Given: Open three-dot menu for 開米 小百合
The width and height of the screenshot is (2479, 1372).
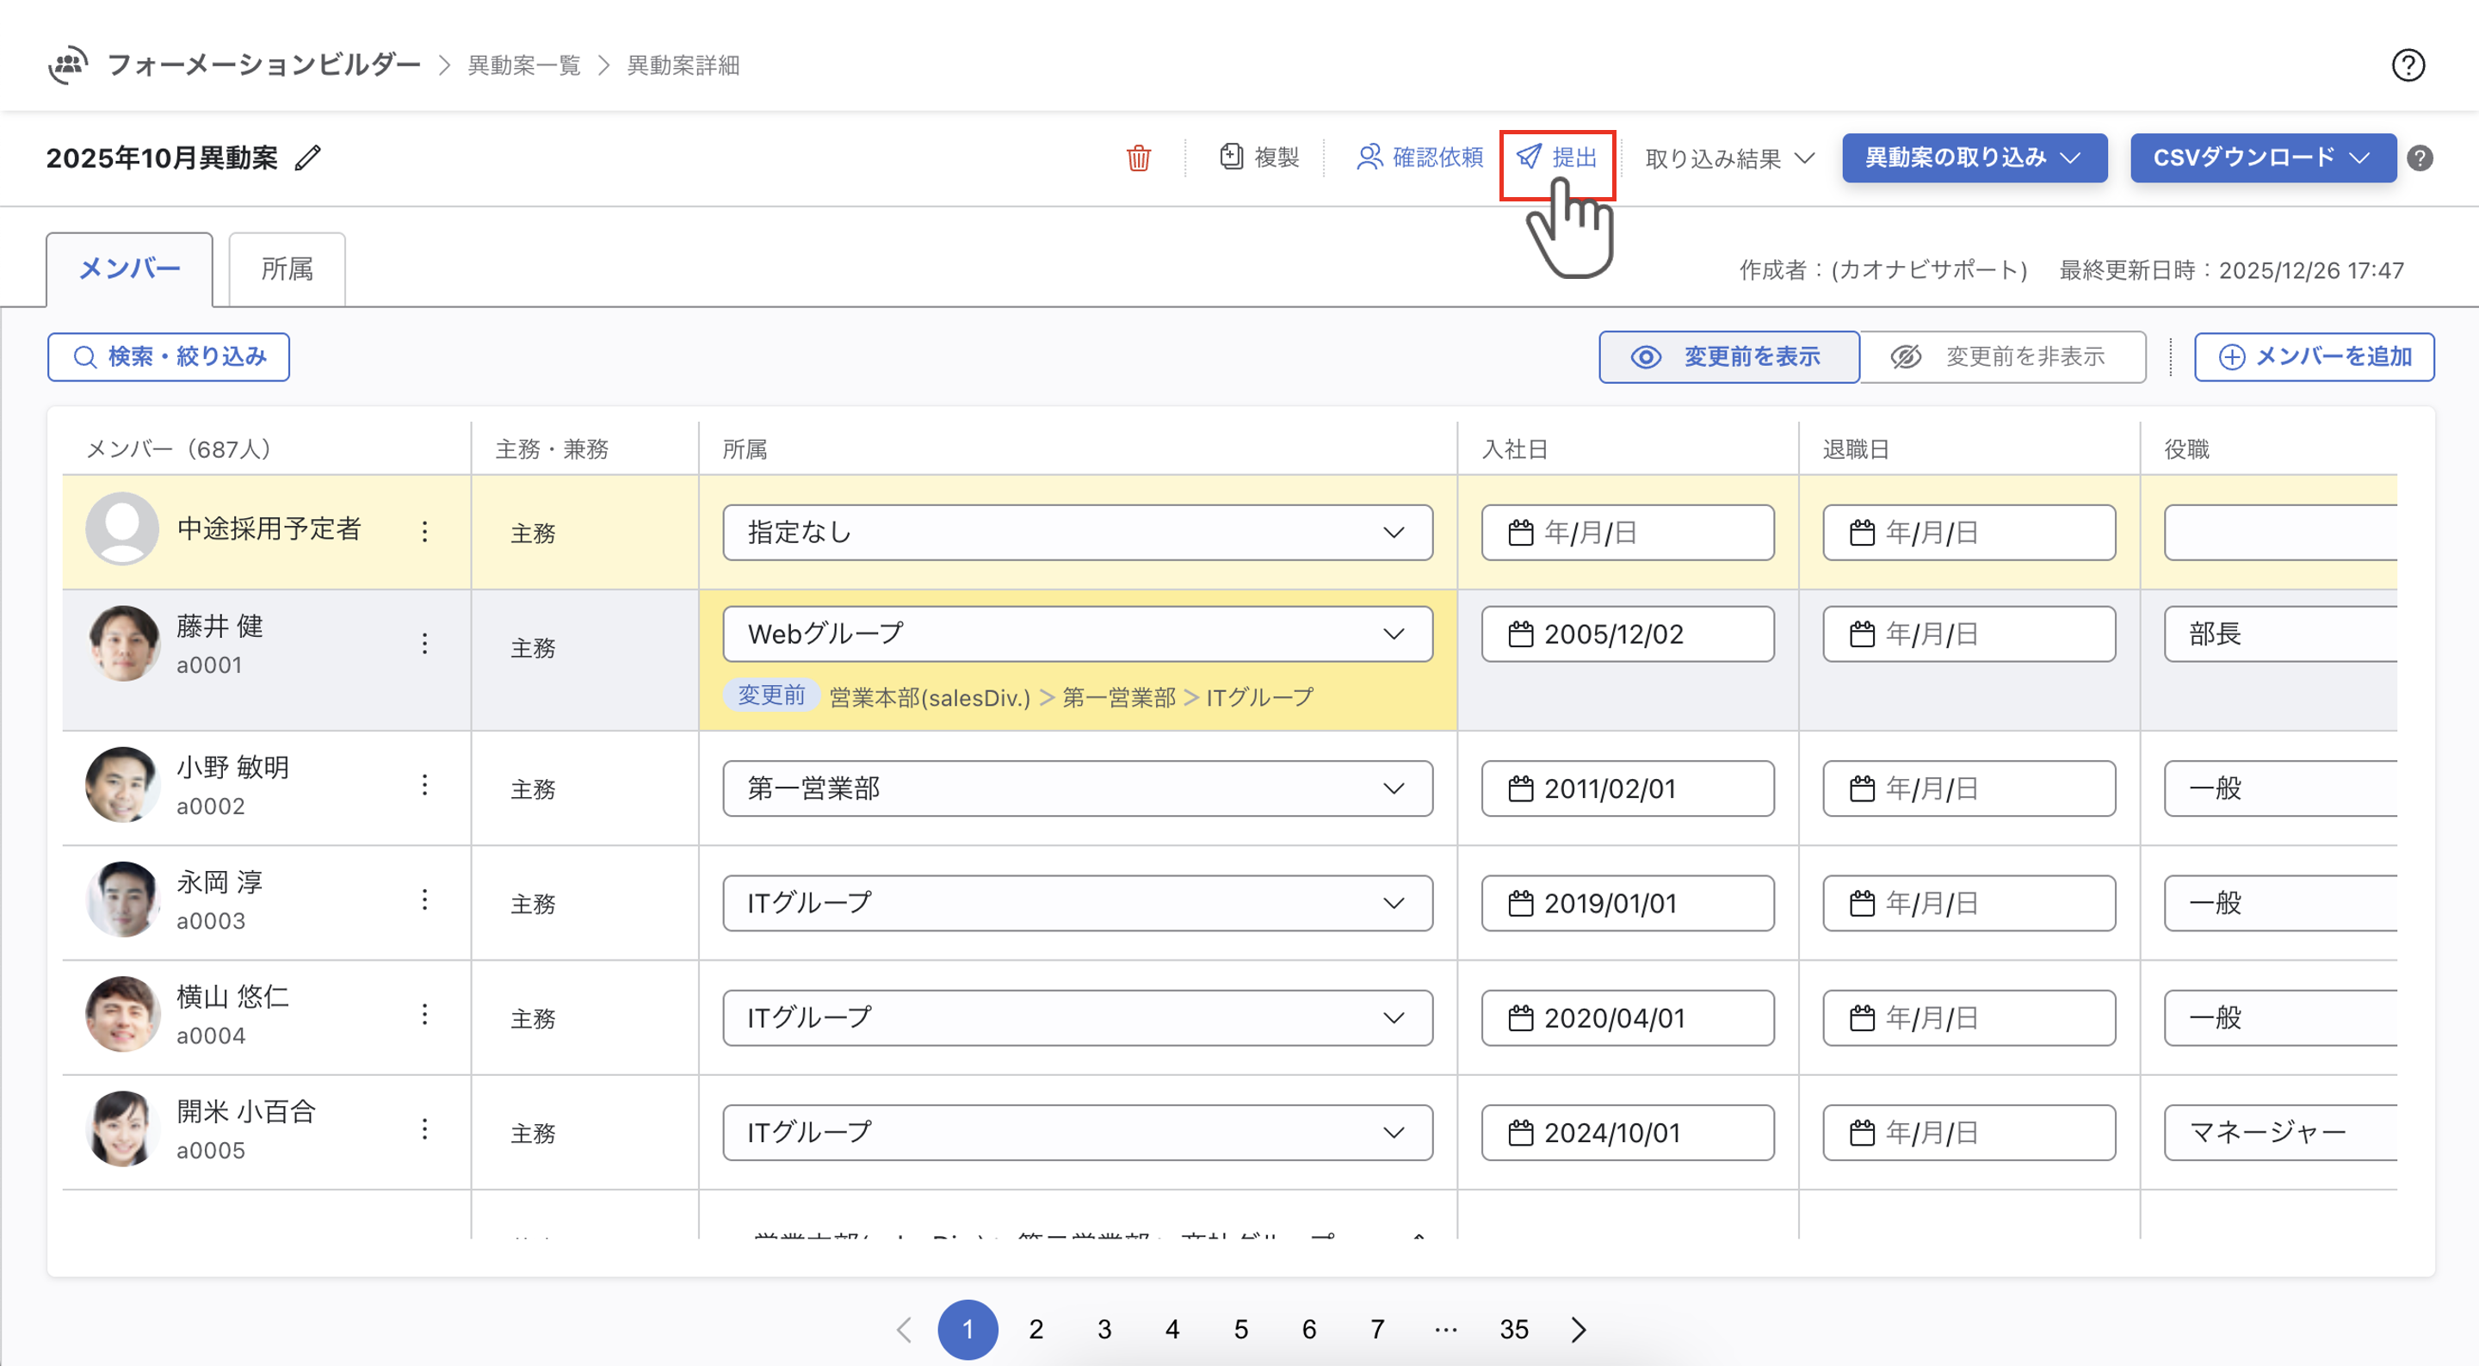Looking at the screenshot, I should (424, 1130).
